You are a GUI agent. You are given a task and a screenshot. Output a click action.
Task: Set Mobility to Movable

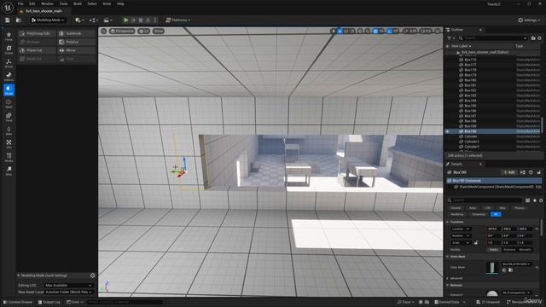[x=526, y=250]
